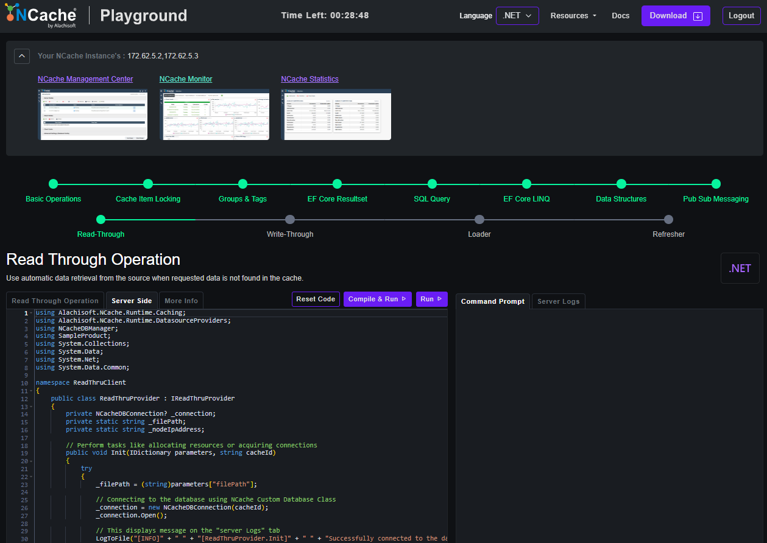Select EF Core LINQ step marker
The height and width of the screenshot is (543, 767).
[x=526, y=184]
